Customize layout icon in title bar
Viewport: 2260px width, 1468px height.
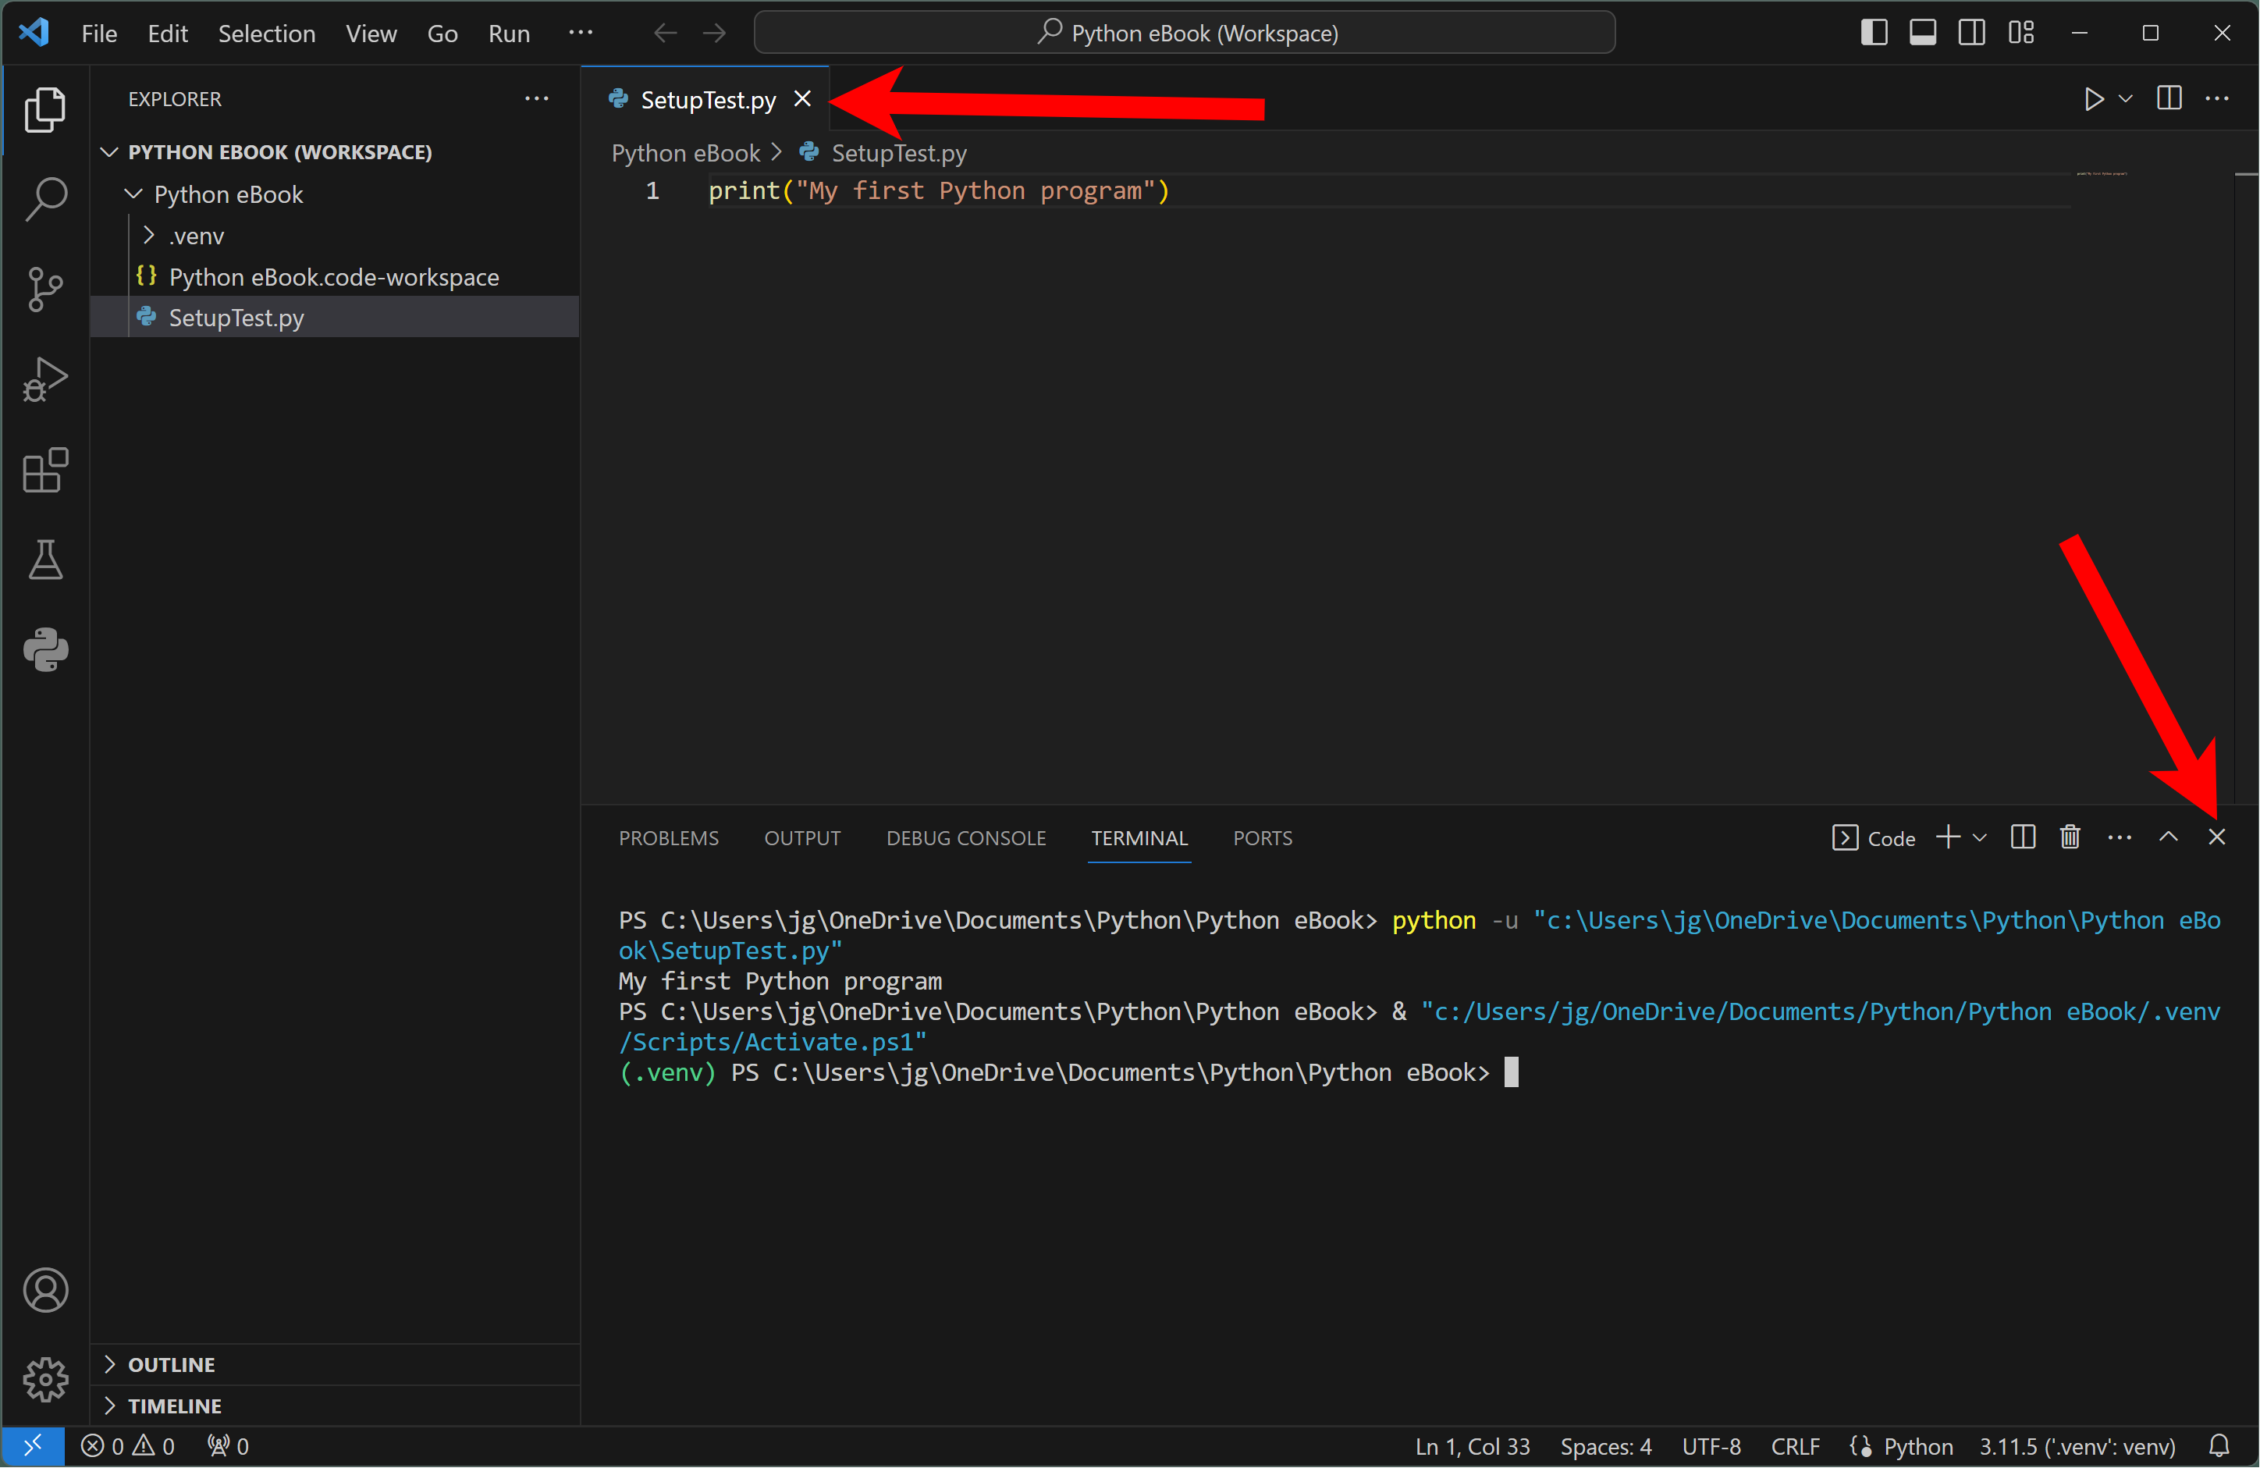point(2022,34)
